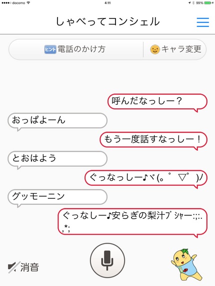This screenshot has height=286, width=215.
Task: Tap the もう一度話すなっしー！ bubble
Action: (153, 141)
